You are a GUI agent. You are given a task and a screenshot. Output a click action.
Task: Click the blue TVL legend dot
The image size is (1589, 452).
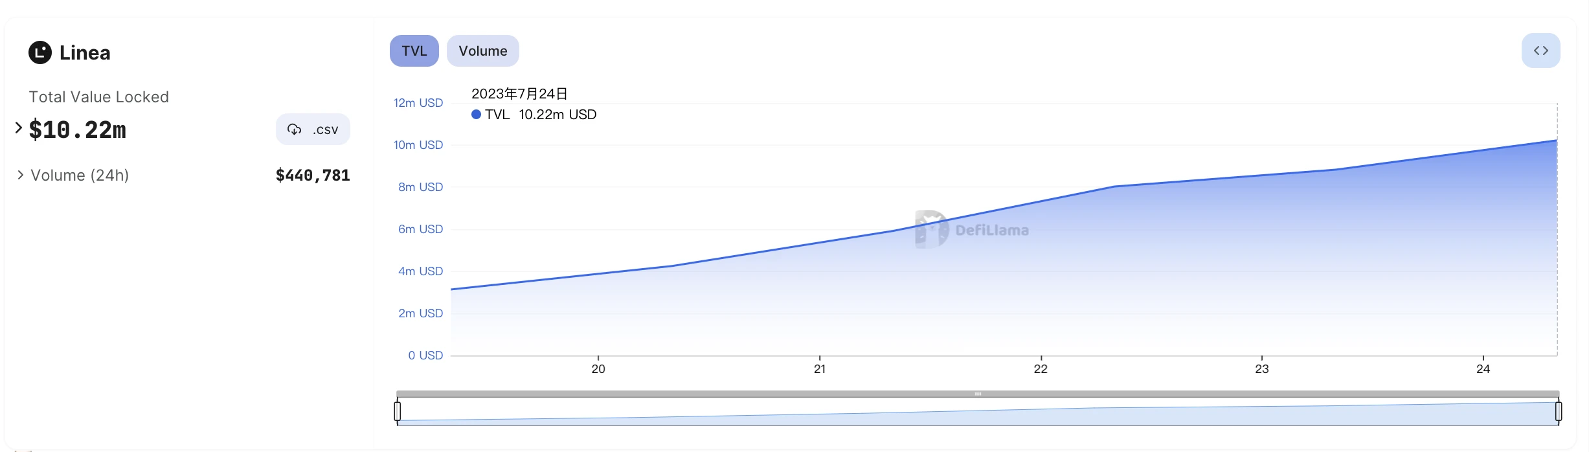476,115
